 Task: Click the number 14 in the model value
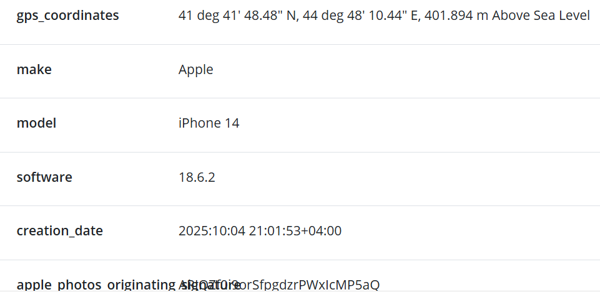coord(232,123)
